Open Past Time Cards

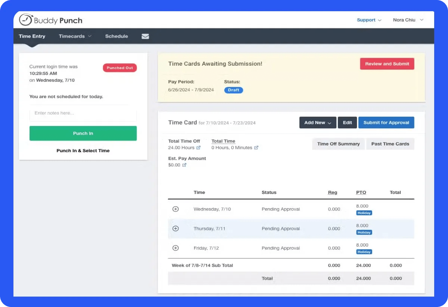click(390, 144)
